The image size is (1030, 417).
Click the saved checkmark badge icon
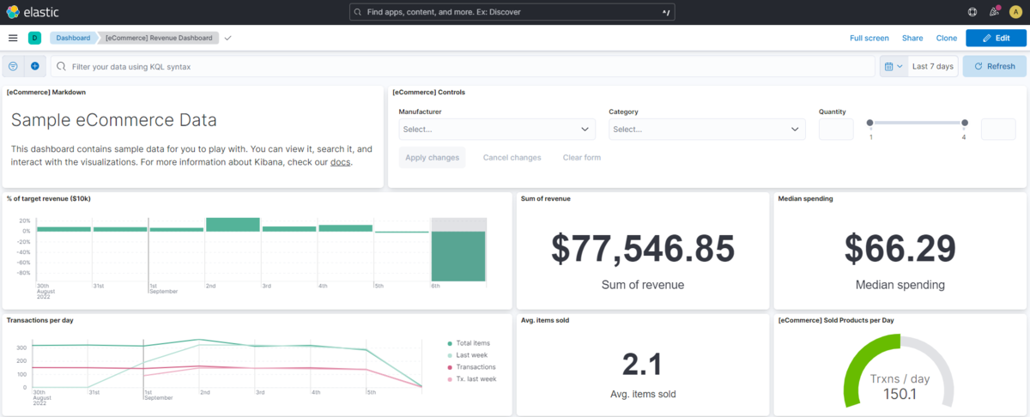227,38
